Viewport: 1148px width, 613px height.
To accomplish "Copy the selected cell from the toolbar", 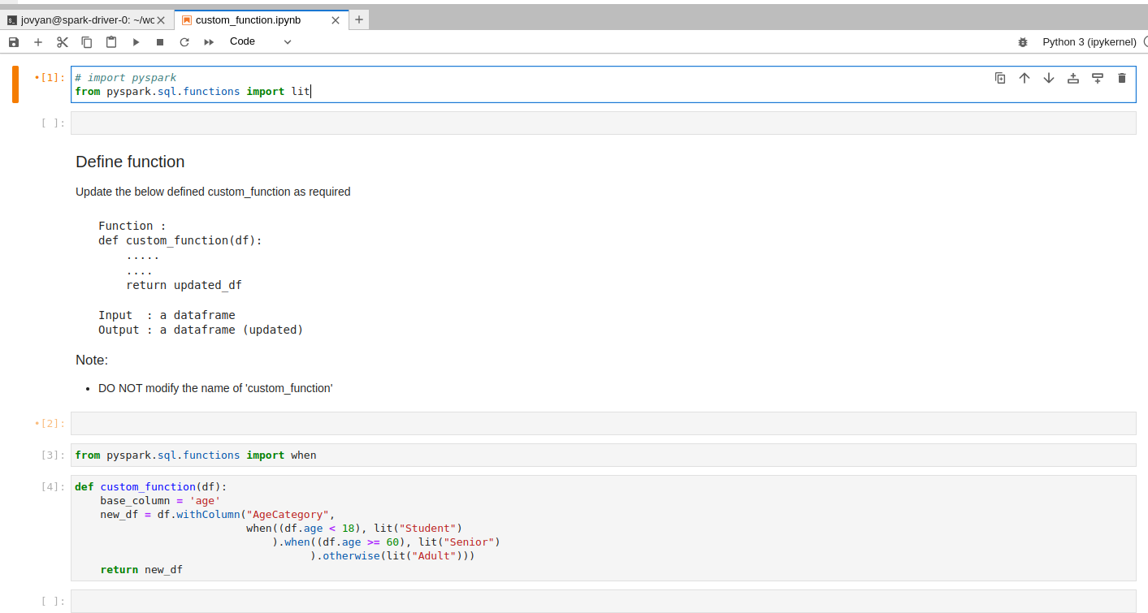I will coord(86,42).
